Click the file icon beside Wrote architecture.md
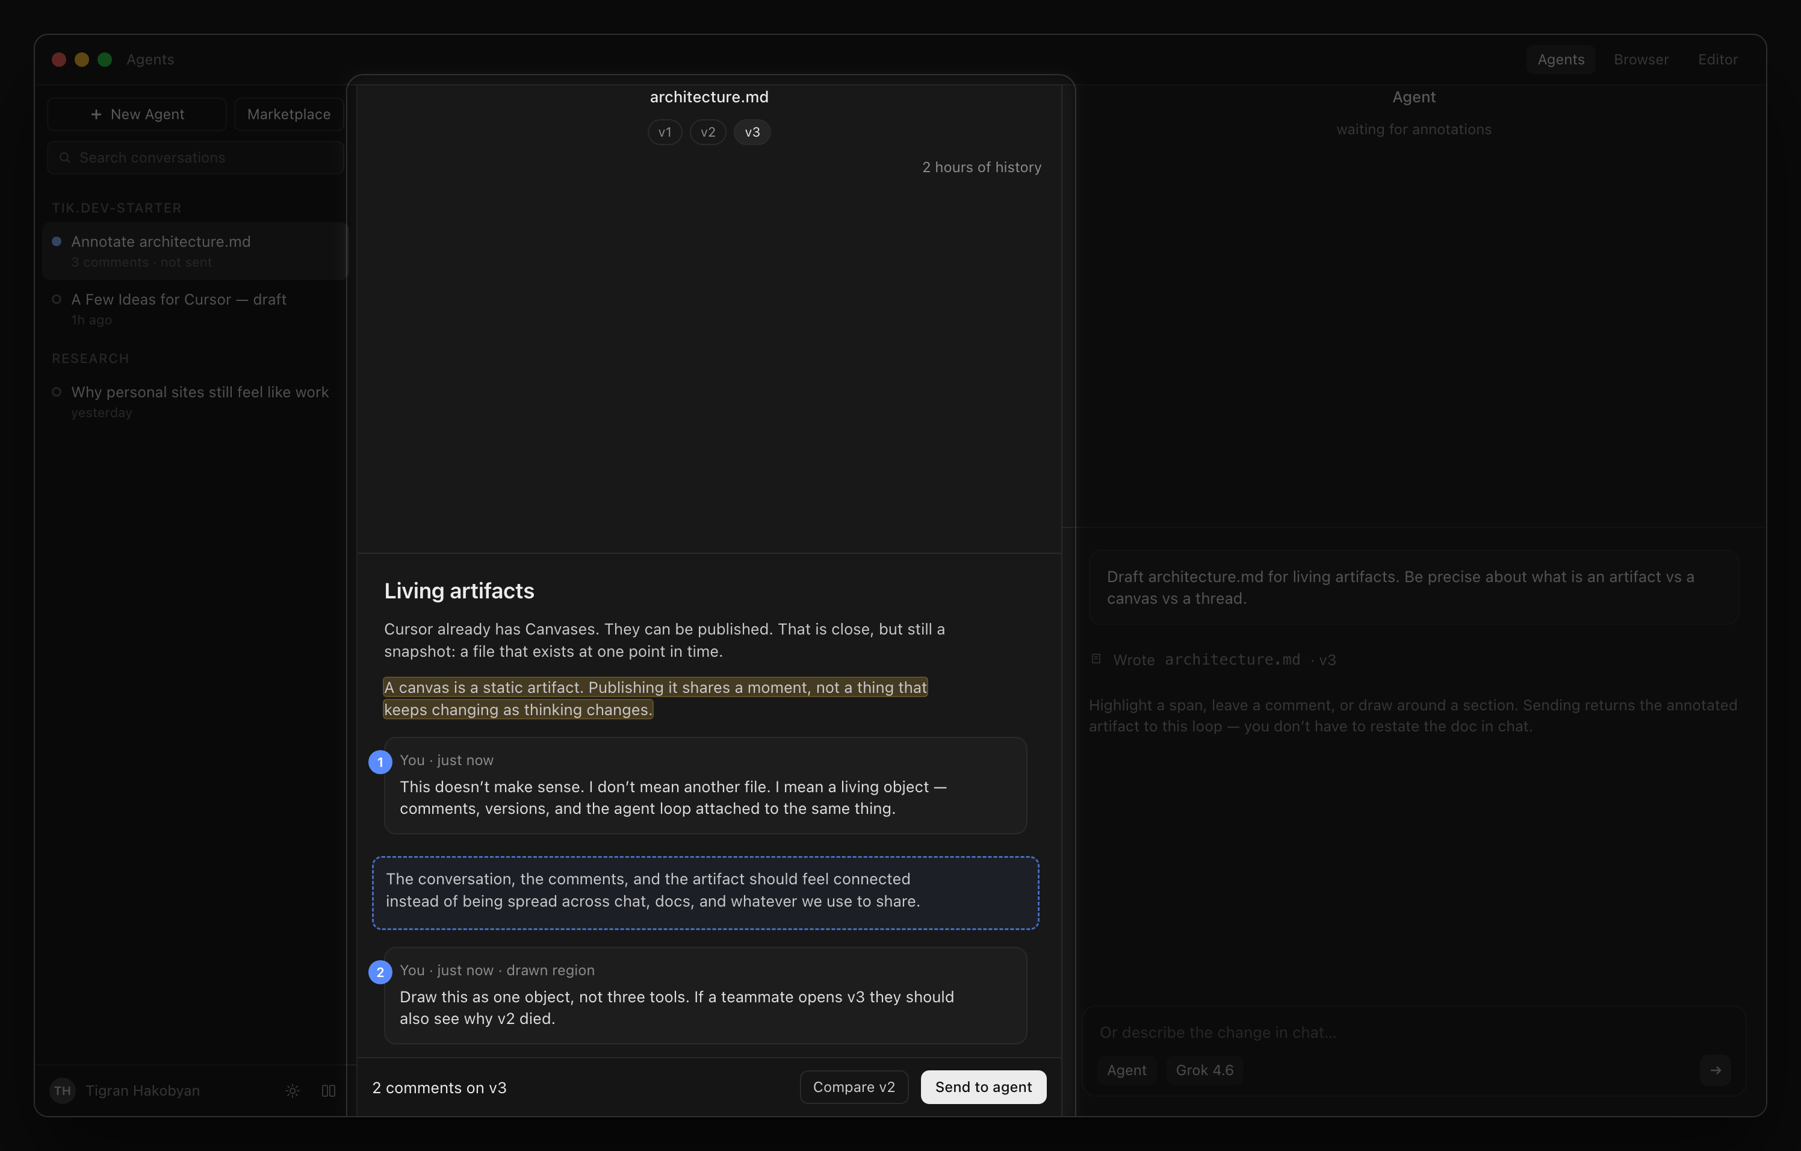This screenshot has width=1801, height=1151. click(x=1096, y=659)
